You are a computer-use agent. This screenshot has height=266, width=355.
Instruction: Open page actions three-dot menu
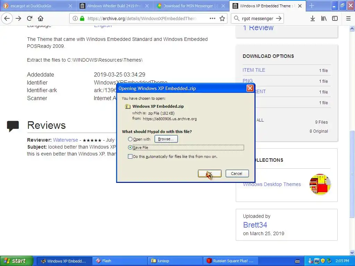(x=213, y=18)
